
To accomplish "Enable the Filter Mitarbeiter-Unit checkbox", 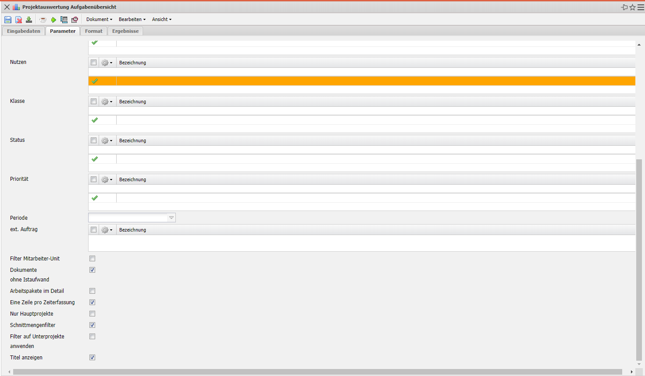I will pos(92,259).
